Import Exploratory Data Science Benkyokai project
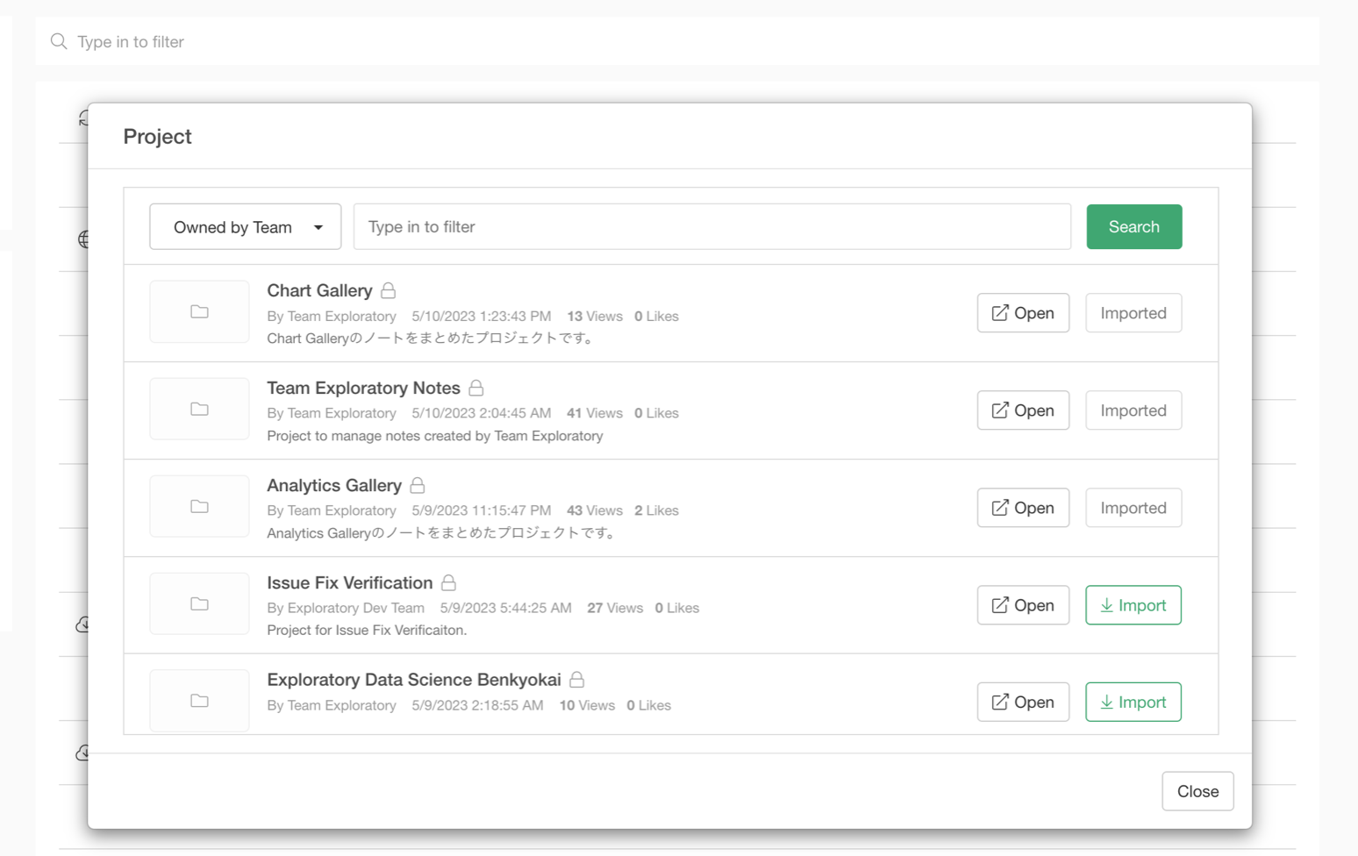Image resolution: width=1358 pixels, height=856 pixels. click(1133, 703)
